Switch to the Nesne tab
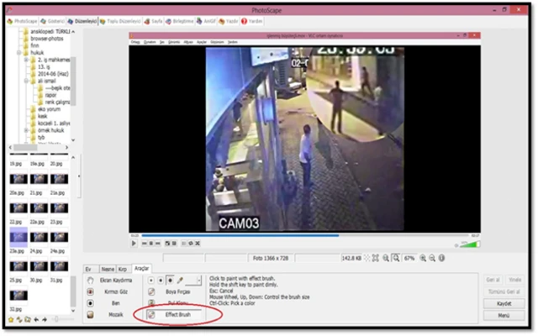The width and height of the screenshot is (538, 336). click(108, 268)
